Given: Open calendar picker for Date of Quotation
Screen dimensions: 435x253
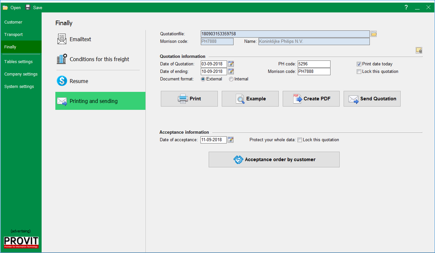Looking at the screenshot, I should 231,64.
